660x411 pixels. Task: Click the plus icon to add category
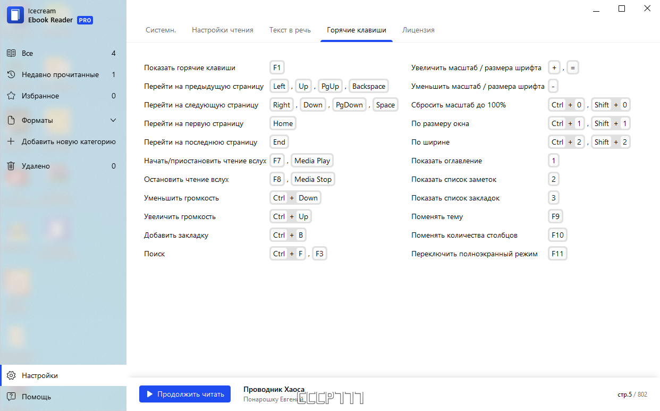tap(11, 141)
